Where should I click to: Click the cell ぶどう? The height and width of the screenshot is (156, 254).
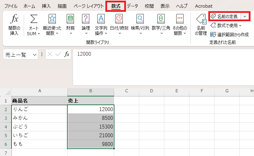(39, 127)
